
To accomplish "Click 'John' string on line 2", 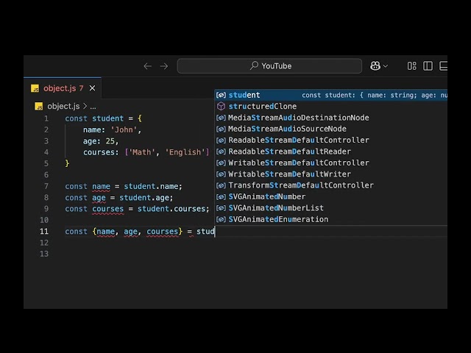I will [124, 129].
